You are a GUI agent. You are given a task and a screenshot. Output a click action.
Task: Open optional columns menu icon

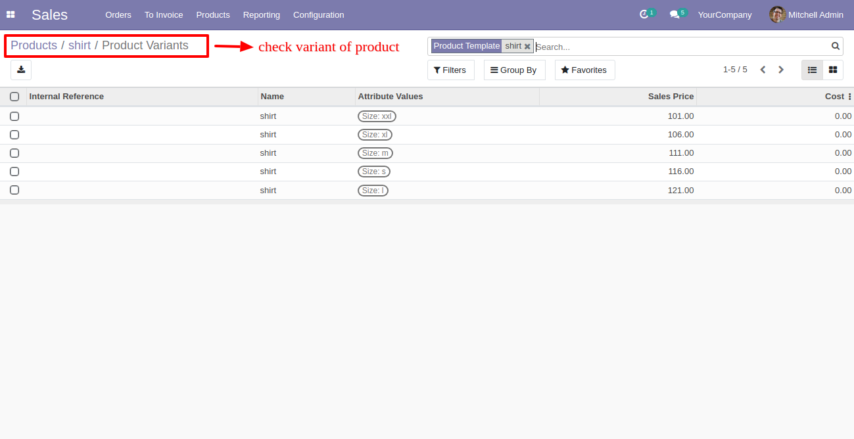[849, 97]
